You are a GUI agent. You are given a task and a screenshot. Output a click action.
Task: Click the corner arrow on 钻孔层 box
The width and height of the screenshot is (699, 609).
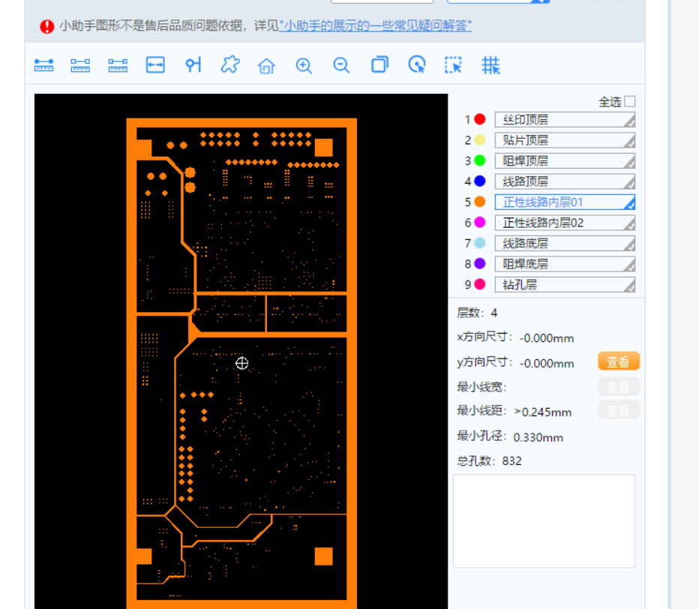pyautogui.click(x=629, y=286)
